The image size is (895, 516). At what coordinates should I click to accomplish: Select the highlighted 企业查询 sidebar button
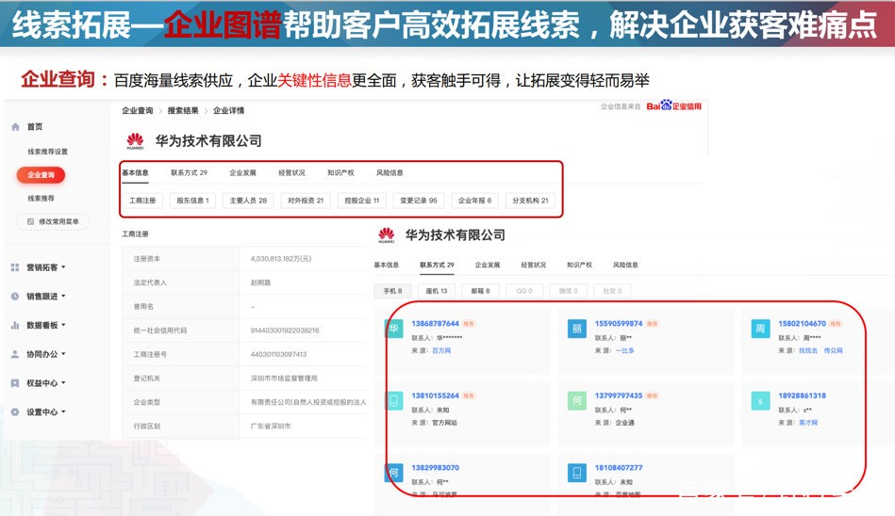[x=41, y=175]
